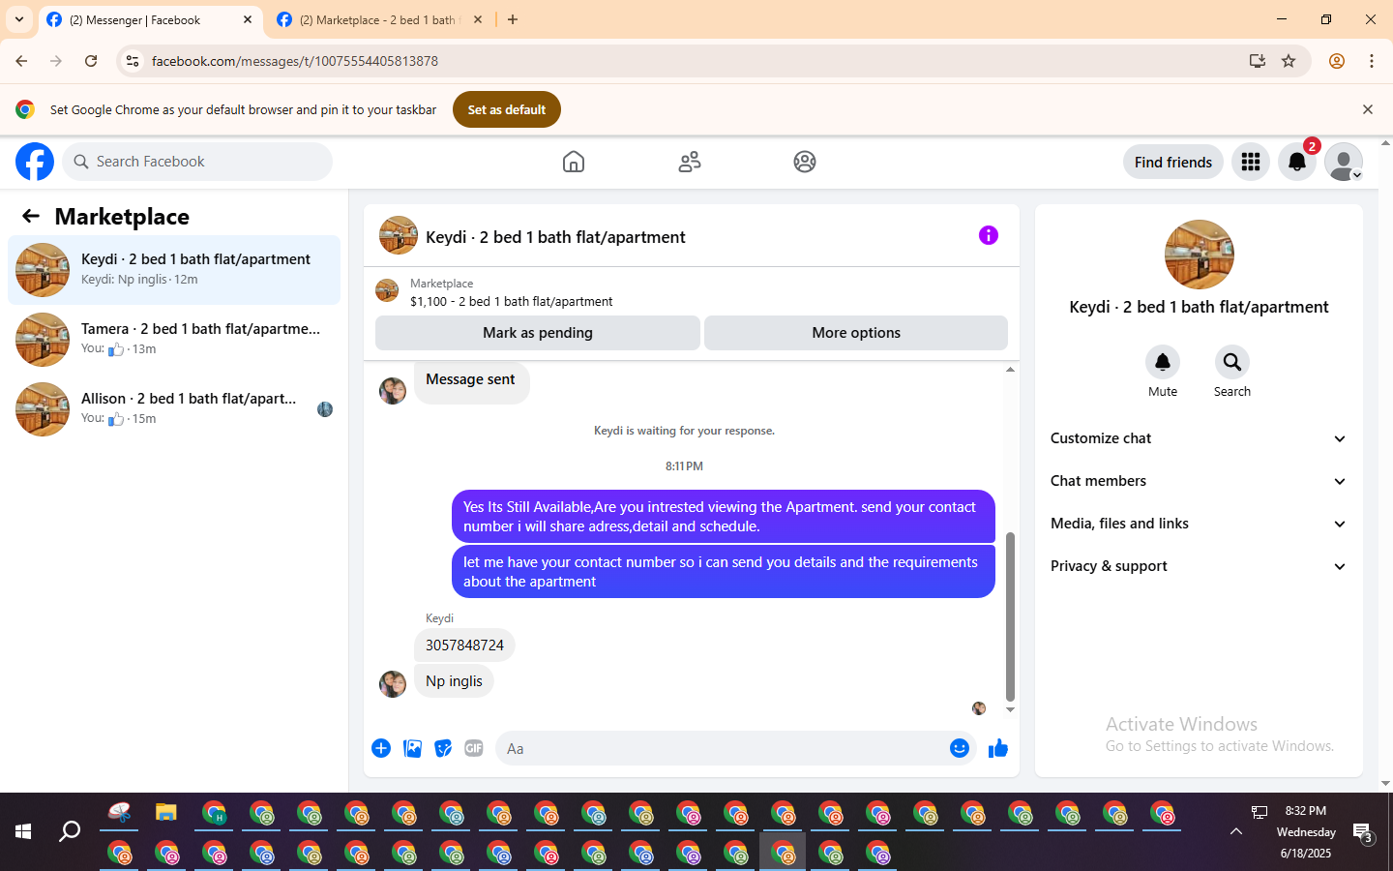Click the 'Message sent' bubble

tap(471, 380)
